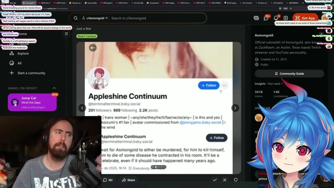
Task: Click the @jennyjams.bsky.social link
Action: coord(200,122)
